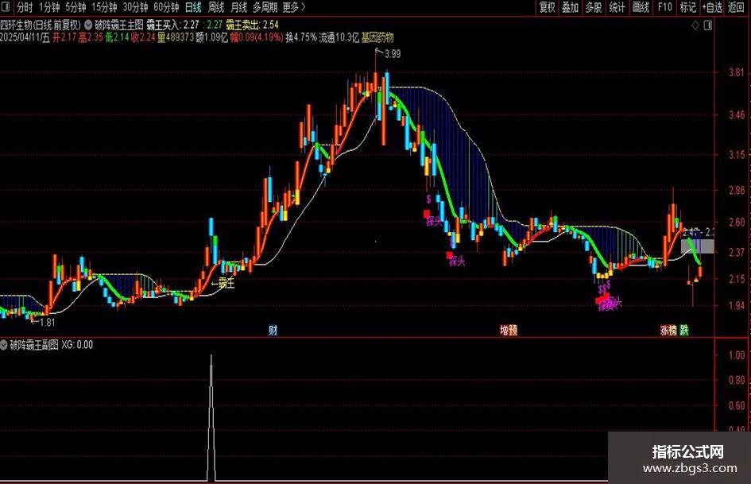Click the stock title 四环生物(日线.前复权)
Screen dimensions: 751x484
(x=41, y=25)
